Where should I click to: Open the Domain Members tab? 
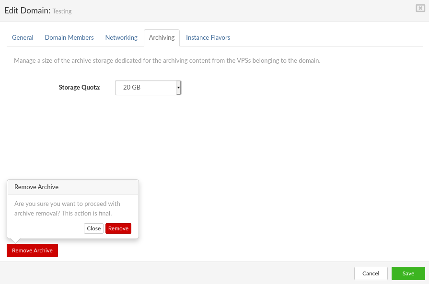69,37
